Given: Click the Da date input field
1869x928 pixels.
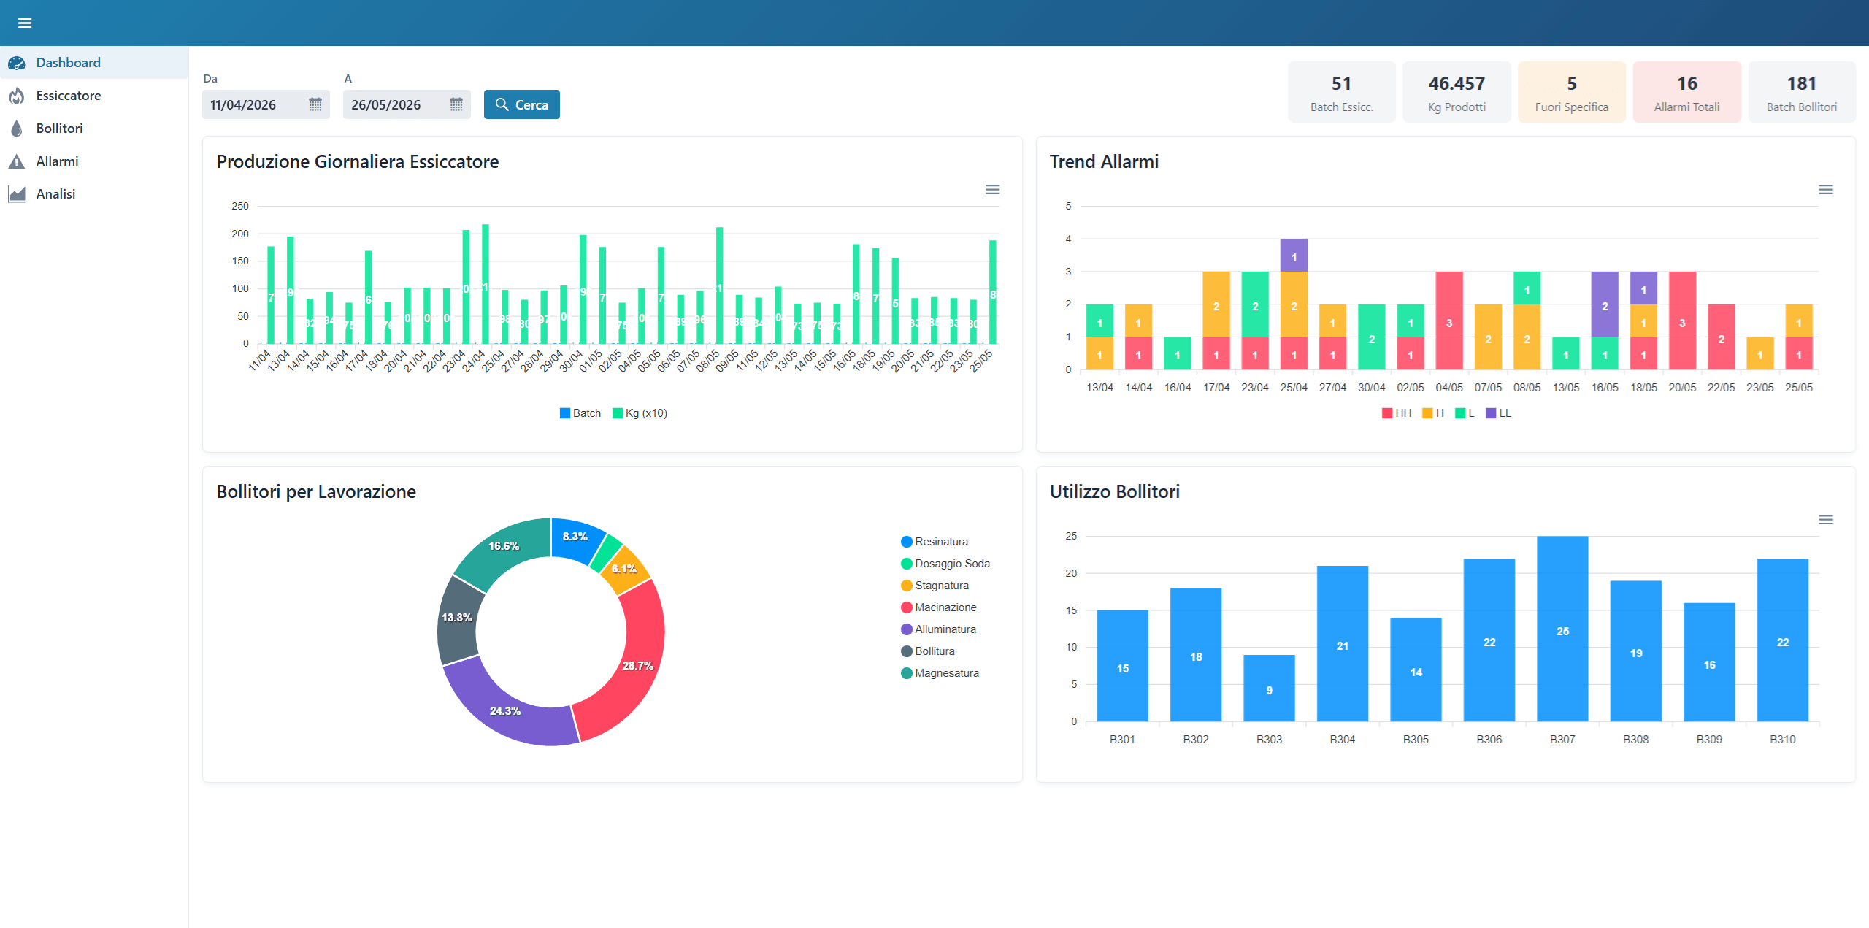Looking at the screenshot, I should coord(266,104).
